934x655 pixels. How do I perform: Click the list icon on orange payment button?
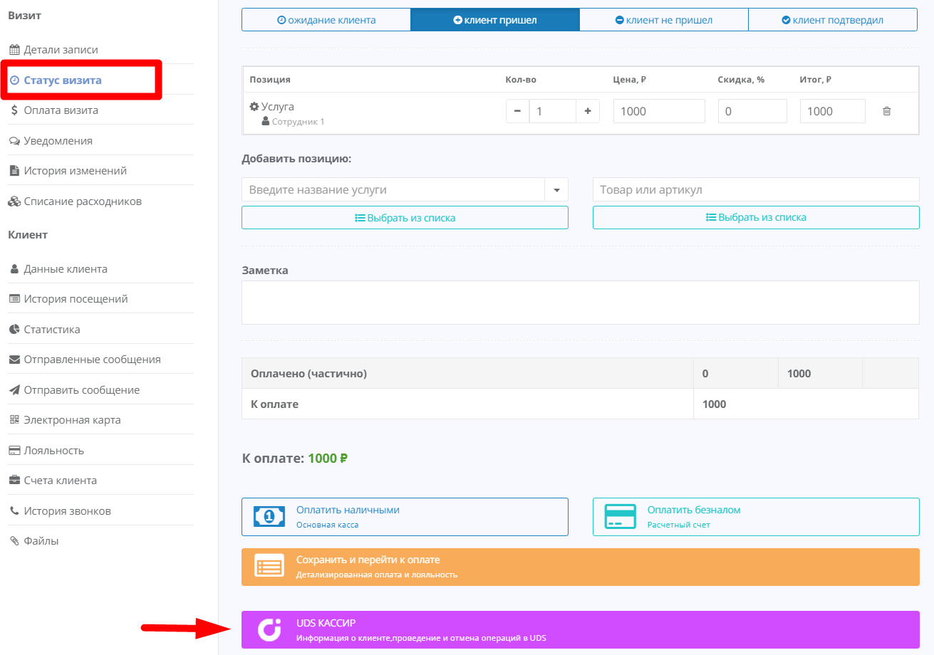(x=269, y=567)
